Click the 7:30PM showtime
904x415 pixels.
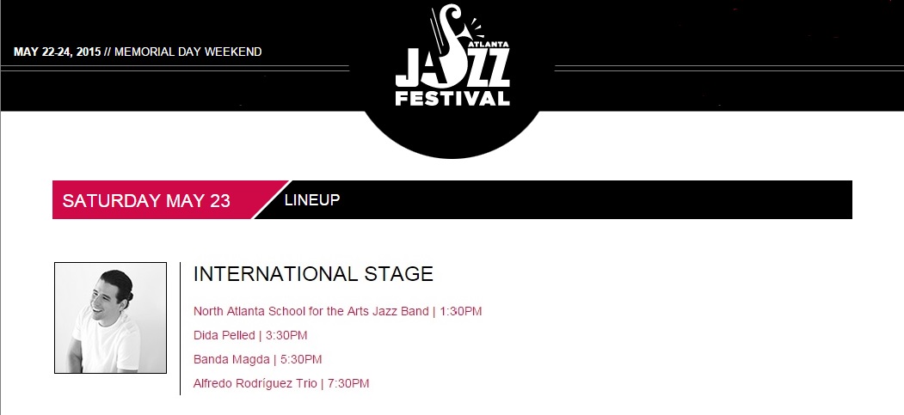tap(348, 383)
